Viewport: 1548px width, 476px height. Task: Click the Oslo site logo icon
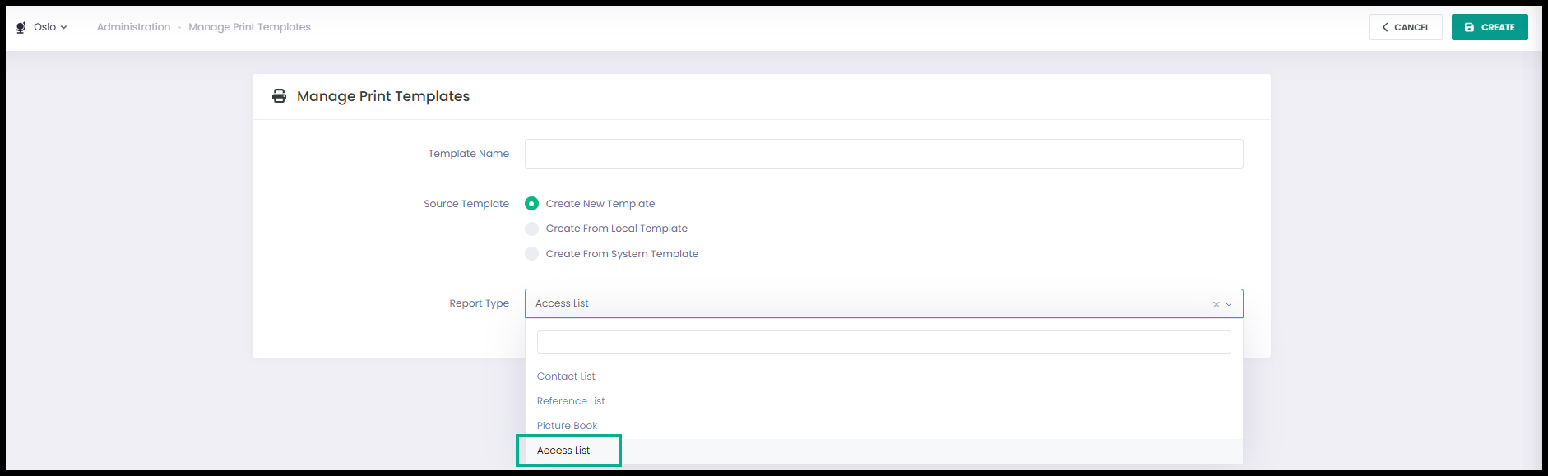[x=21, y=27]
